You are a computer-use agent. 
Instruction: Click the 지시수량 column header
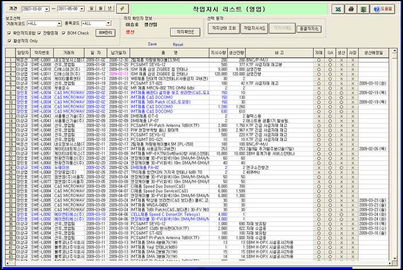(x=219, y=53)
